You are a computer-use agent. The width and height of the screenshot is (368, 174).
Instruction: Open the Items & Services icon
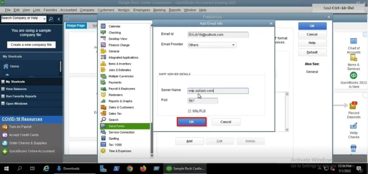[x=353, y=59]
